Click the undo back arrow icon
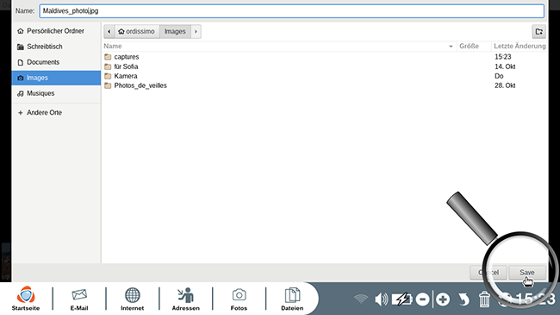This screenshot has height=315, width=560. tap(464, 299)
